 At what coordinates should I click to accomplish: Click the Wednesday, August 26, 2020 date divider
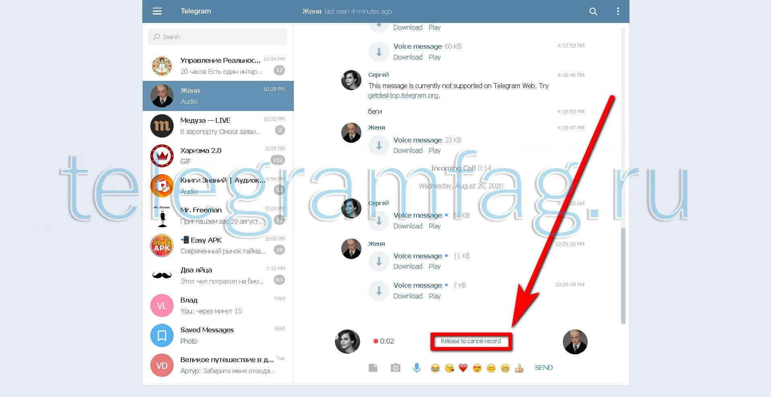[x=461, y=186]
